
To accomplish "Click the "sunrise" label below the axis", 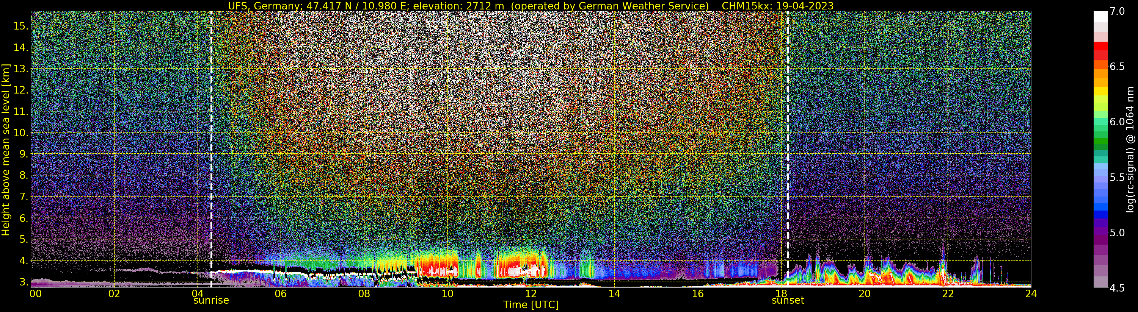I will (211, 301).
